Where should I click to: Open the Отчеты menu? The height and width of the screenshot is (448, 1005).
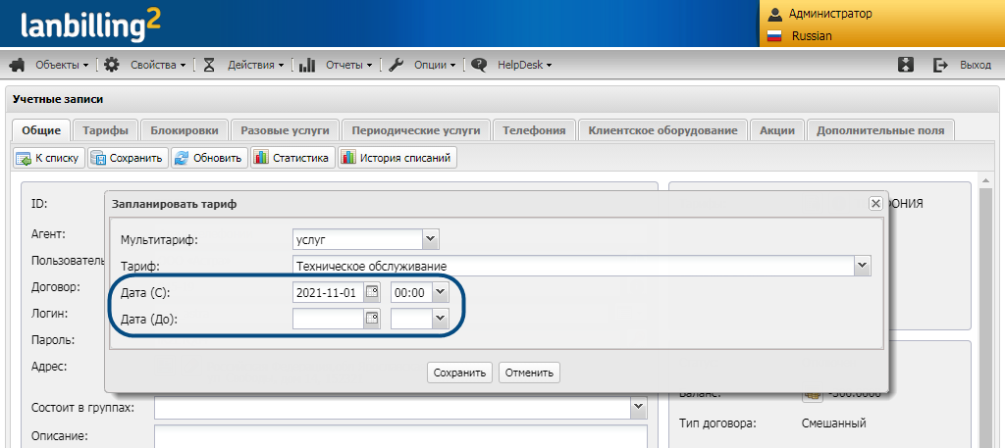coord(349,65)
